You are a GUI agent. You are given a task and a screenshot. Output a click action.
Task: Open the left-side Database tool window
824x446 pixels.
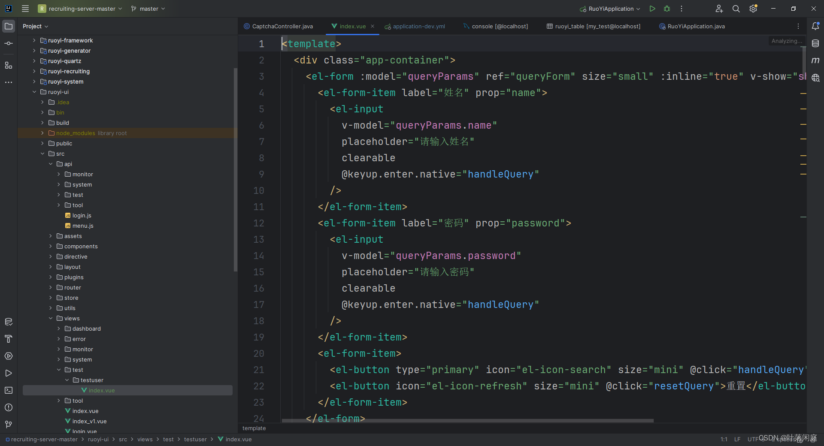9,322
